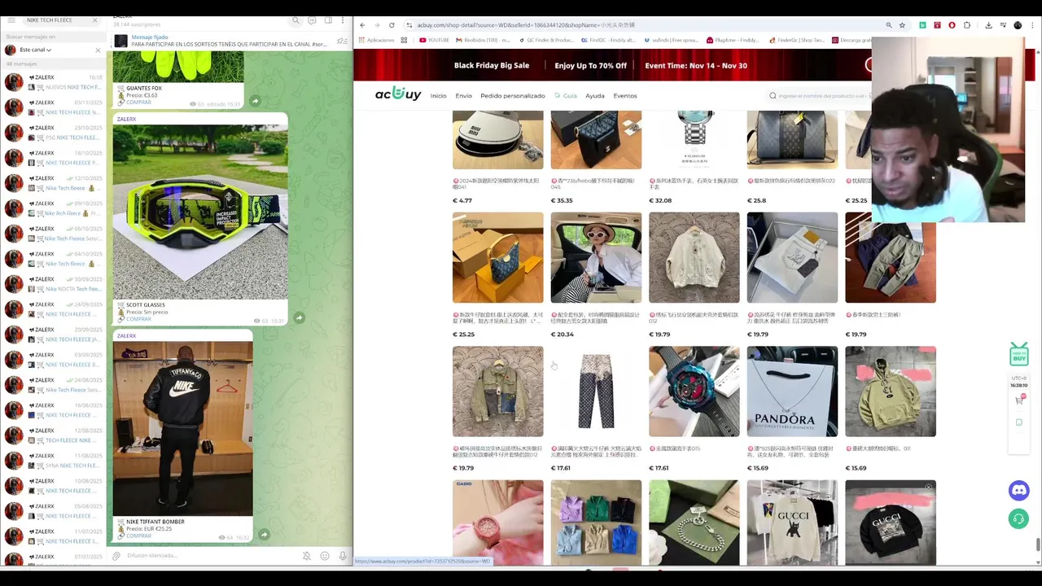1042x586 pixels.
Task: Open the acbuy shopping cart icon
Action: click(x=1019, y=400)
